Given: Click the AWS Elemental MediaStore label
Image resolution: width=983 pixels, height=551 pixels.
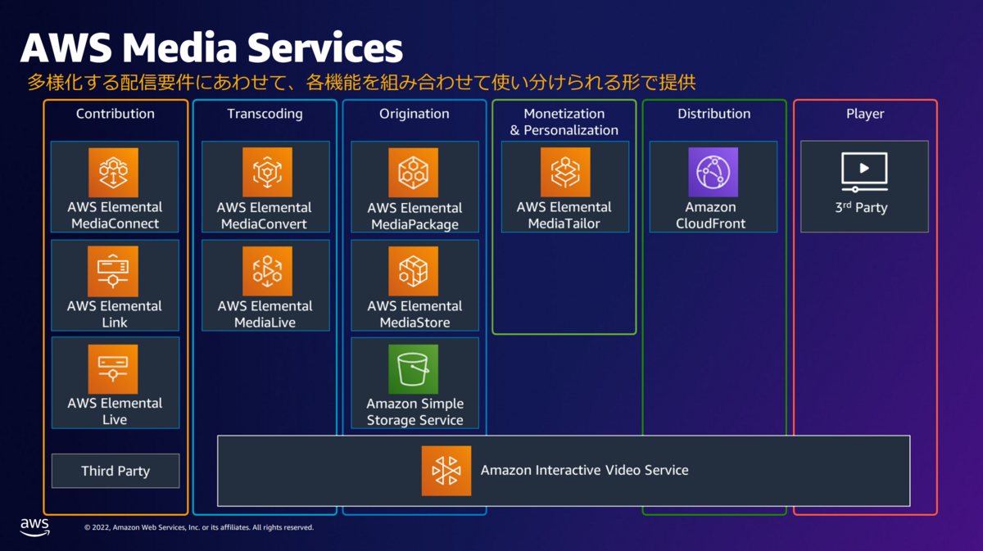Looking at the screenshot, I should (414, 314).
